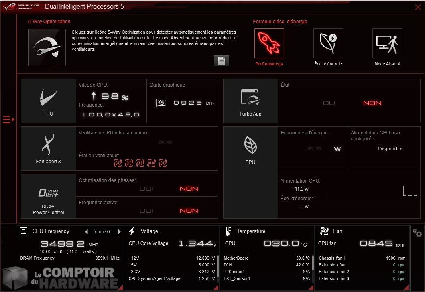
Task: Click the Alimentation CPU power graph
Action: tap(373, 191)
